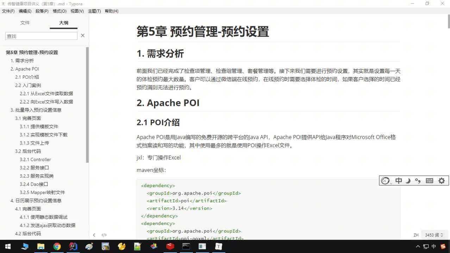Viewport: 450px width, 253px height.
Task: Open the soft keyboard from the IME bar
Action: tap(430, 181)
